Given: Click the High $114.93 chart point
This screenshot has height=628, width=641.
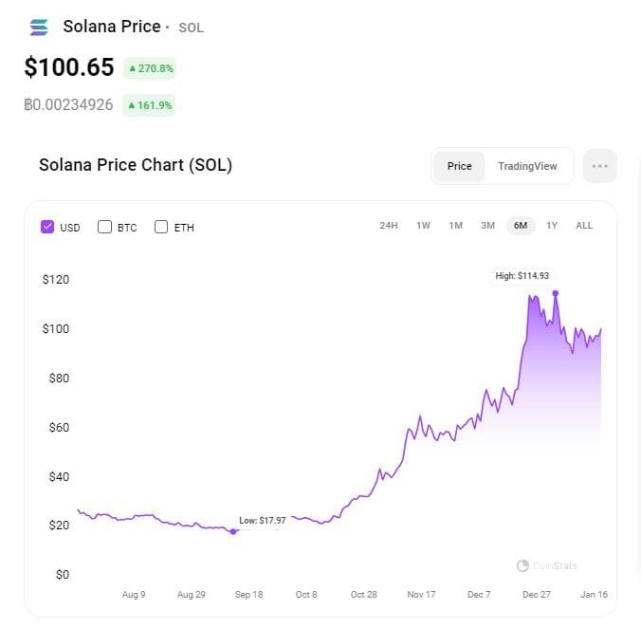Looking at the screenshot, I should click(x=555, y=293).
